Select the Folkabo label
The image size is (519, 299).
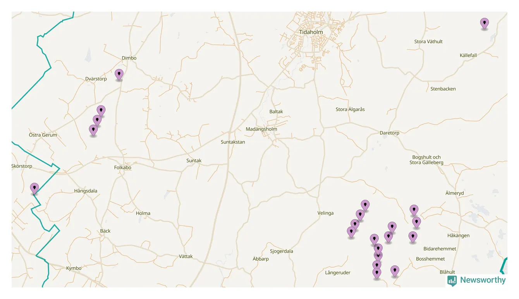(122, 167)
